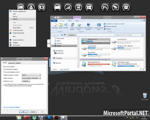Open Homegroup in the navigation pane

pyautogui.click(x=58, y=51)
